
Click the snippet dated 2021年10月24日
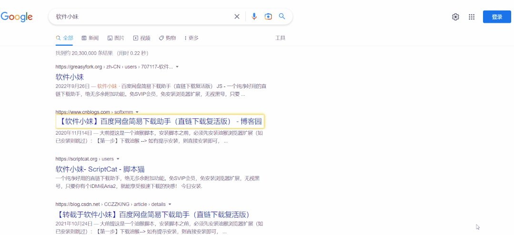159,228
